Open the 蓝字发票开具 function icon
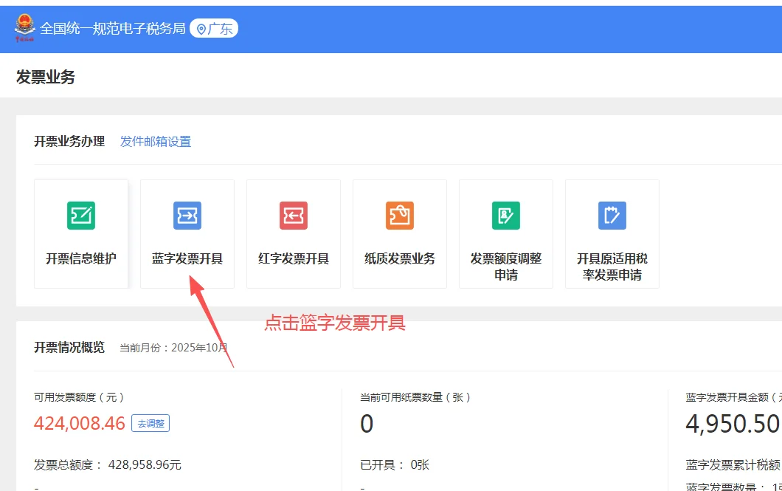The height and width of the screenshot is (491, 782). point(187,233)
